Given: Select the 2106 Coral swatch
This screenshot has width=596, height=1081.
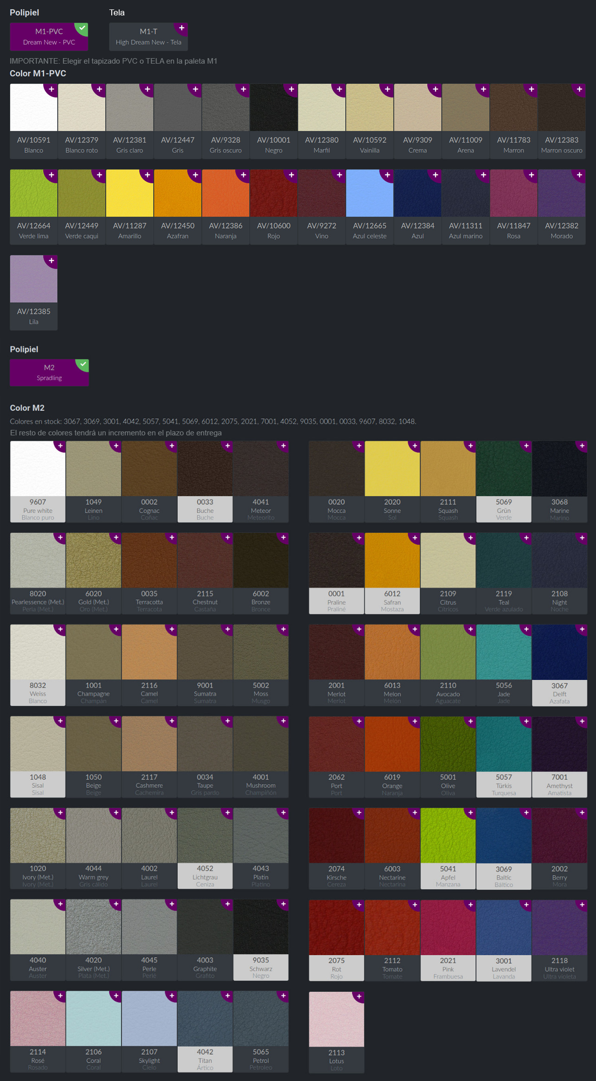Looking at the screenshot, I should 93,1019.
